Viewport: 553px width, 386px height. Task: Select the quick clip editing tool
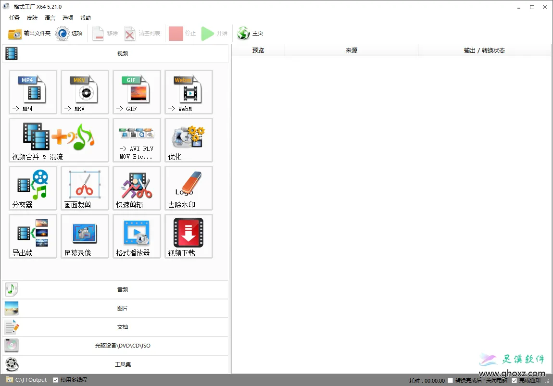137,188
